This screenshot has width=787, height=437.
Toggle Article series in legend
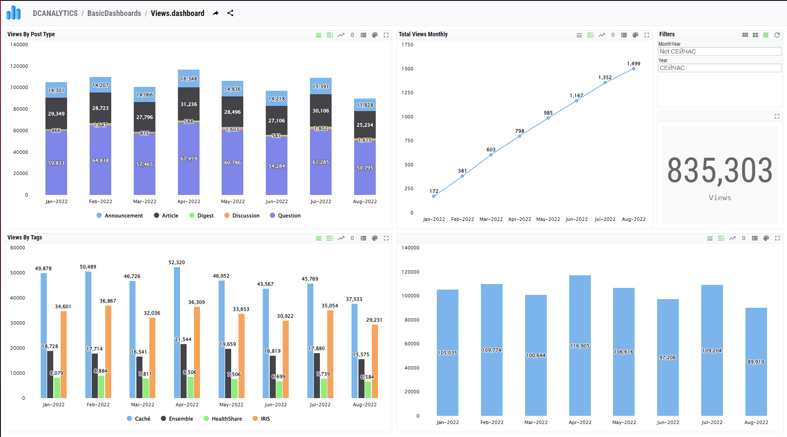[x=166, y=216]
